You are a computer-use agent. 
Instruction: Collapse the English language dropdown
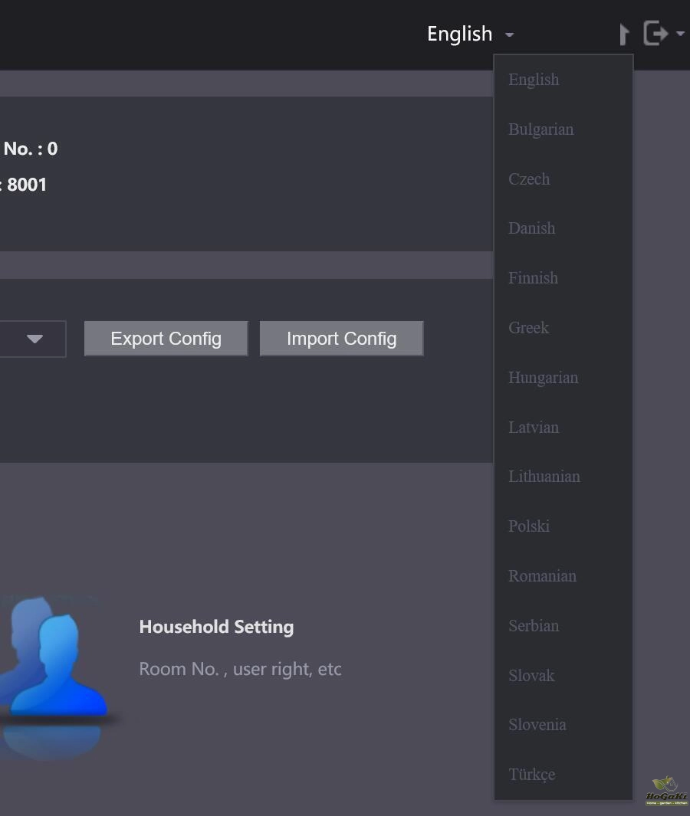pyautogui.click(x=470, y=34)
